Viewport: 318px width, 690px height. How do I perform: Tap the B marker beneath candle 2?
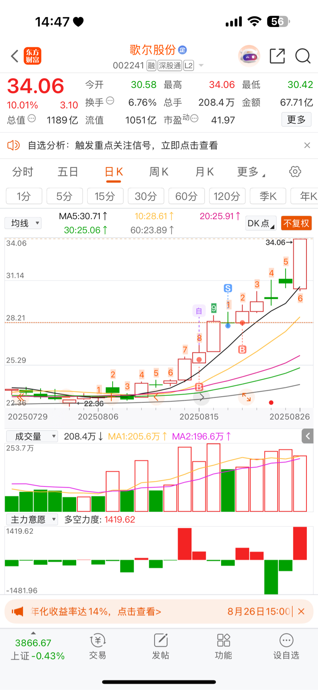242,350
